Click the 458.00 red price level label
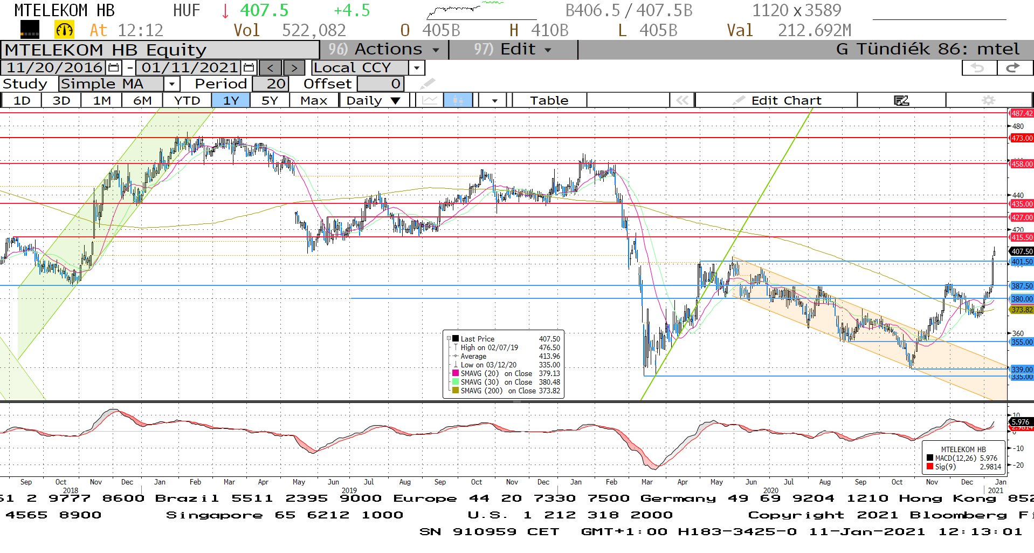The height and width of the screenshot is (553, 1034). [x=1021, y=164]
